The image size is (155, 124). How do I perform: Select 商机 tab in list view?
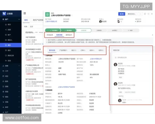coord(26,20)
